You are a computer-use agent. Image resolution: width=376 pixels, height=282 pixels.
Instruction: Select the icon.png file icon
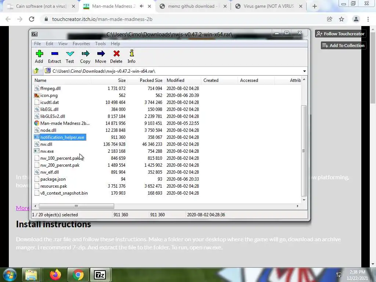[x=37, y=95]
